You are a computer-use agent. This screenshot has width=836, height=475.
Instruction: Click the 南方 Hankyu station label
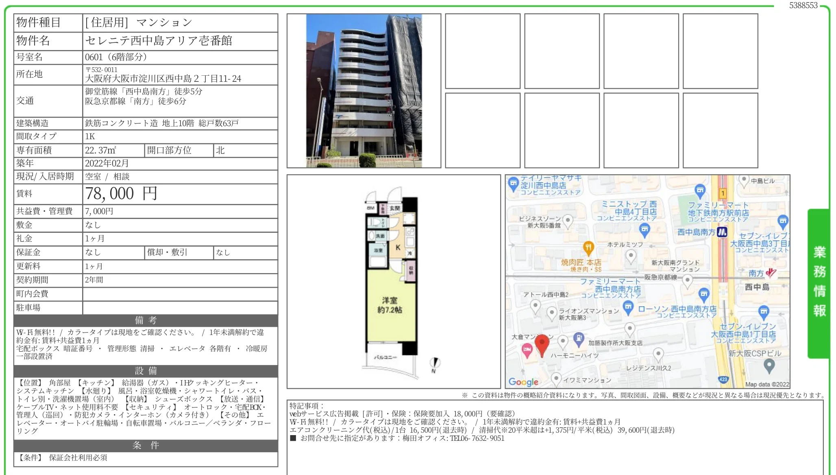click(756, 274)
